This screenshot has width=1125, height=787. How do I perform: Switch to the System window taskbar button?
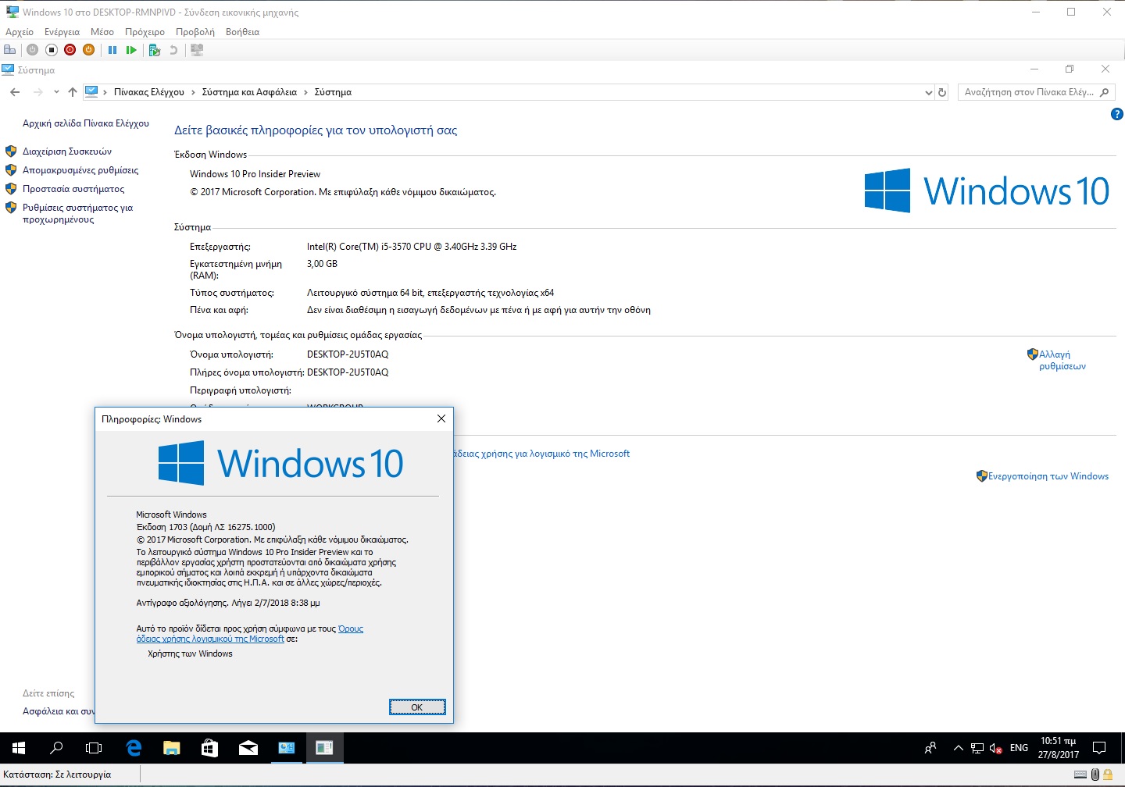pos(287,748)
